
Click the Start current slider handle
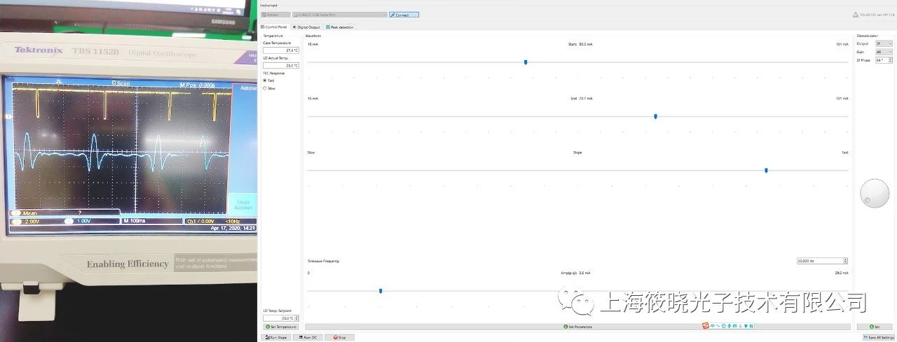point(526,62)
